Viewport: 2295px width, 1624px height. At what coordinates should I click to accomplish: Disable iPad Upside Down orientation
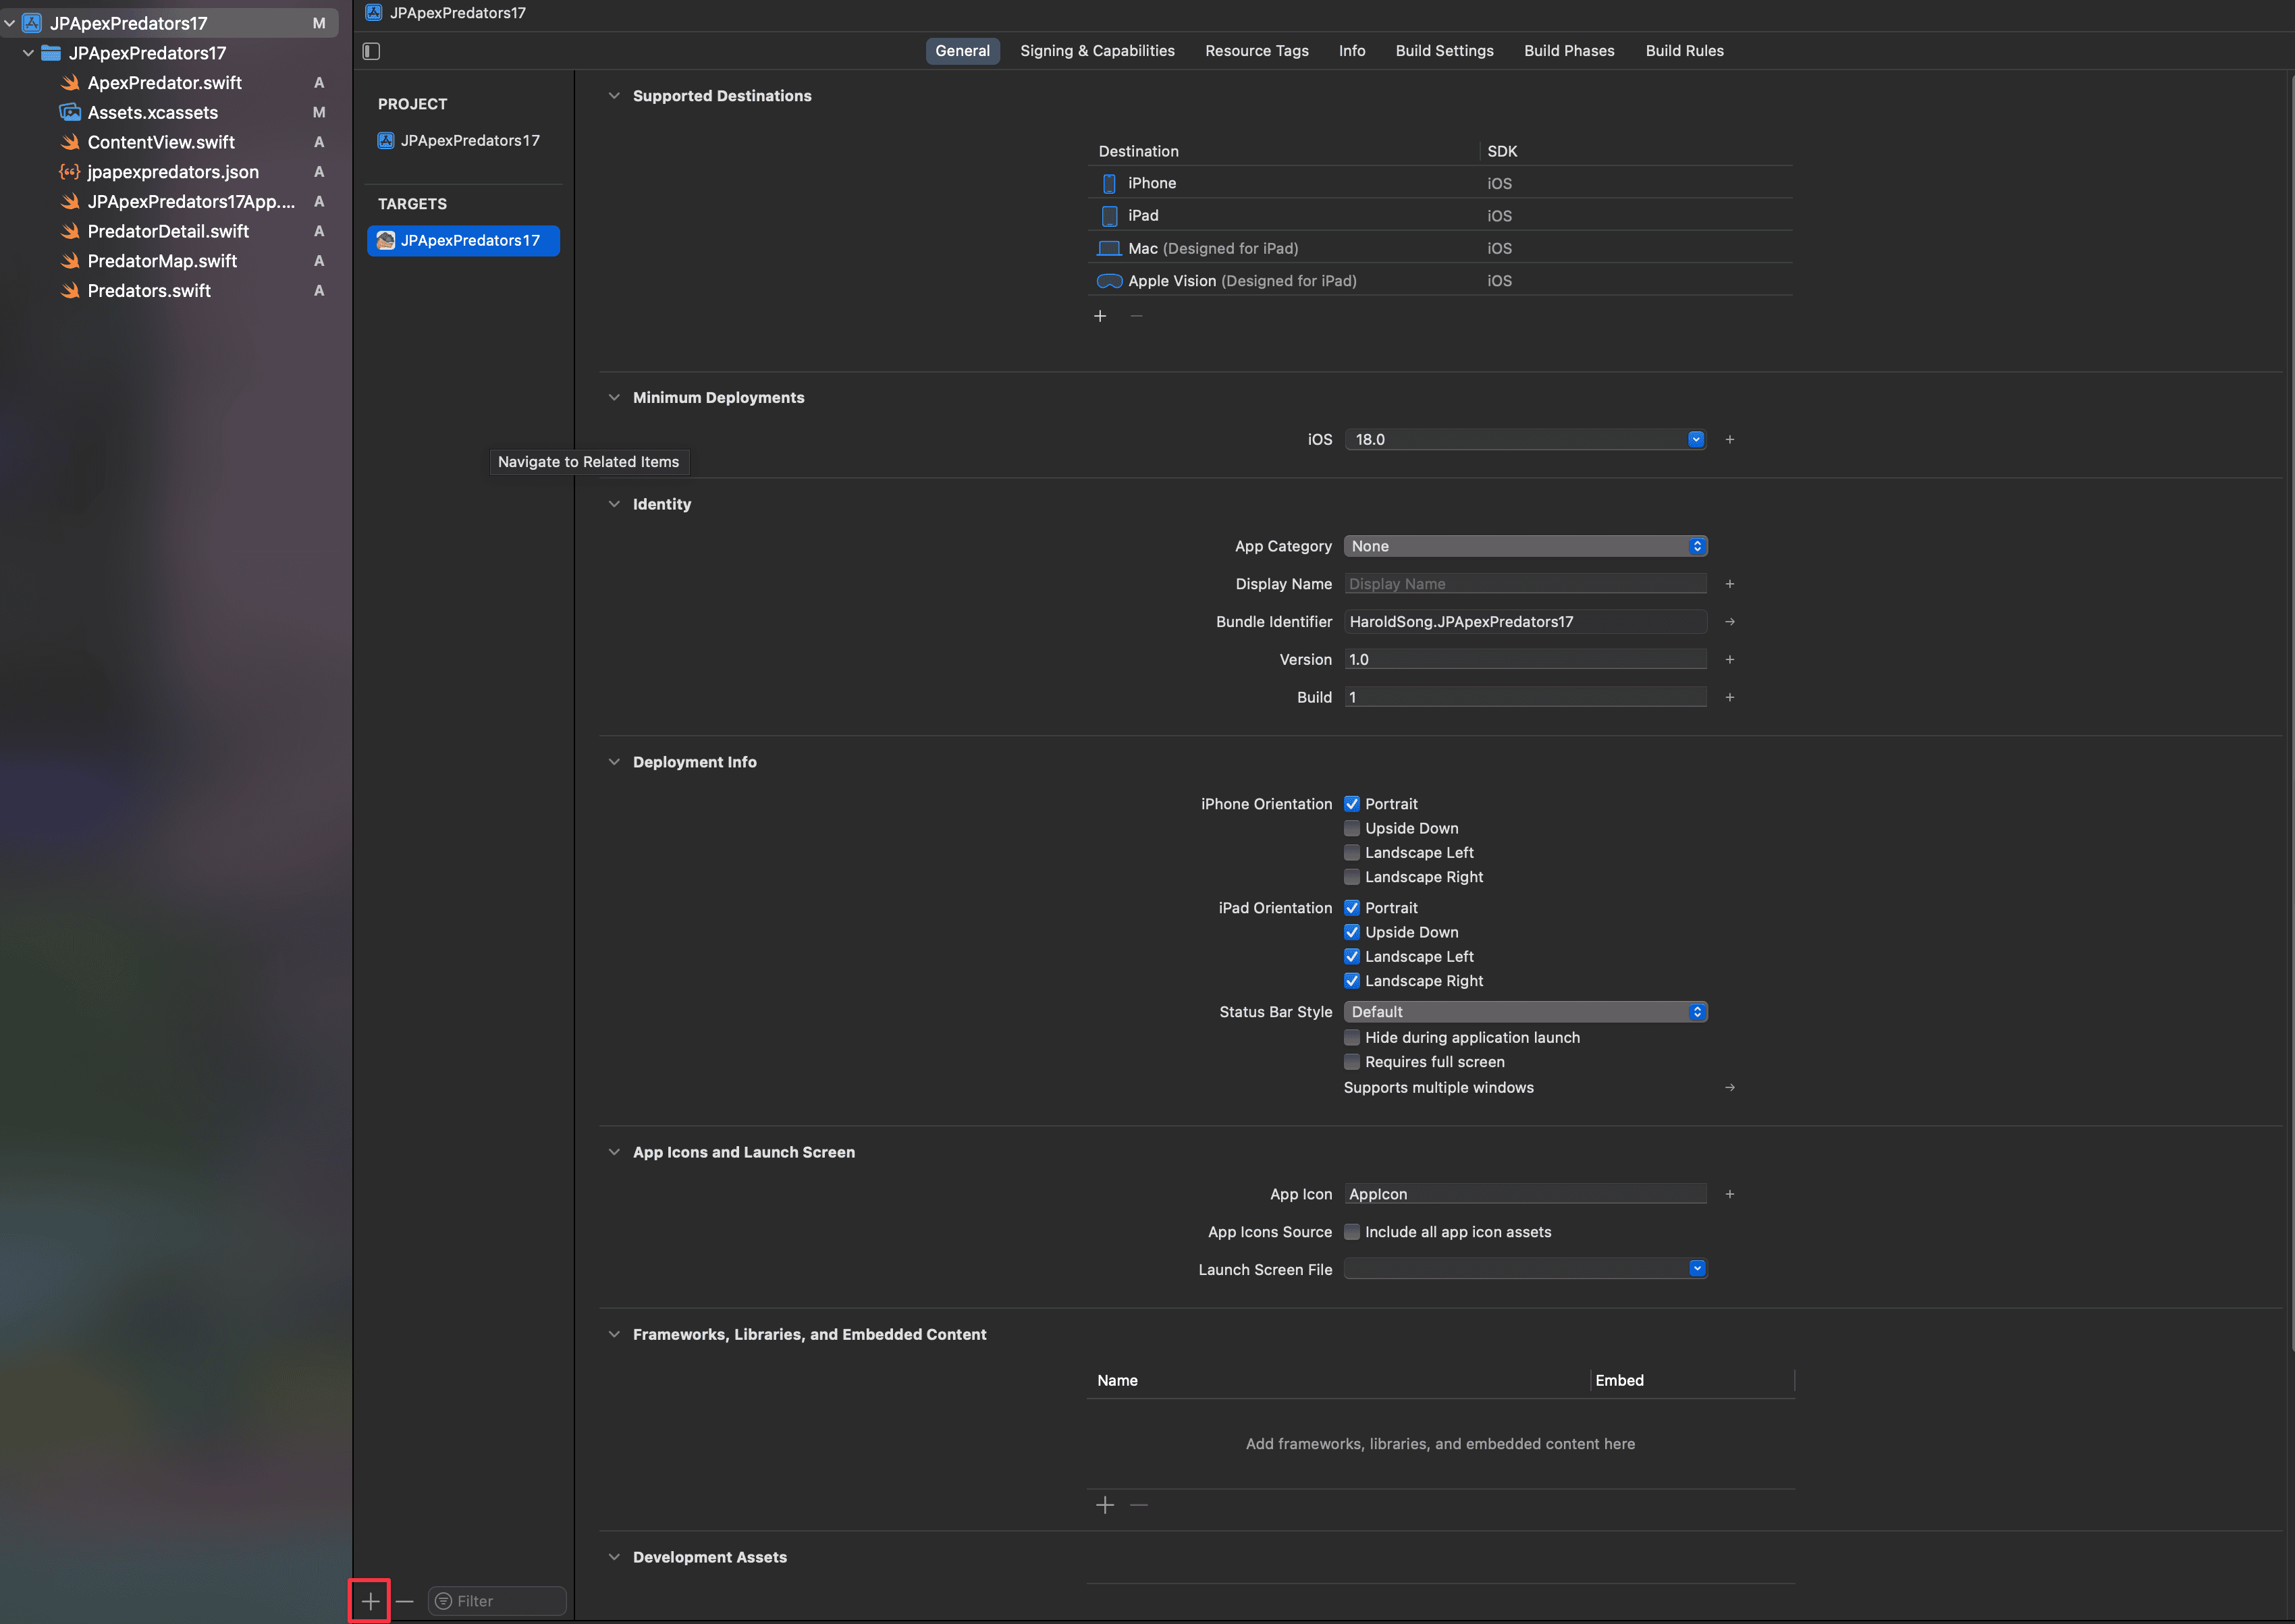tap(1352, 932)
